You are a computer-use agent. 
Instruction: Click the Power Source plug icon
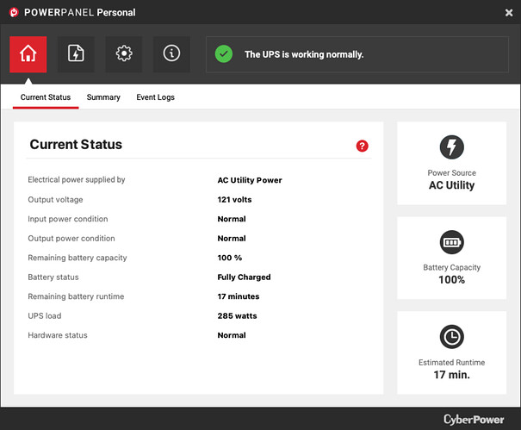[451, 147]
